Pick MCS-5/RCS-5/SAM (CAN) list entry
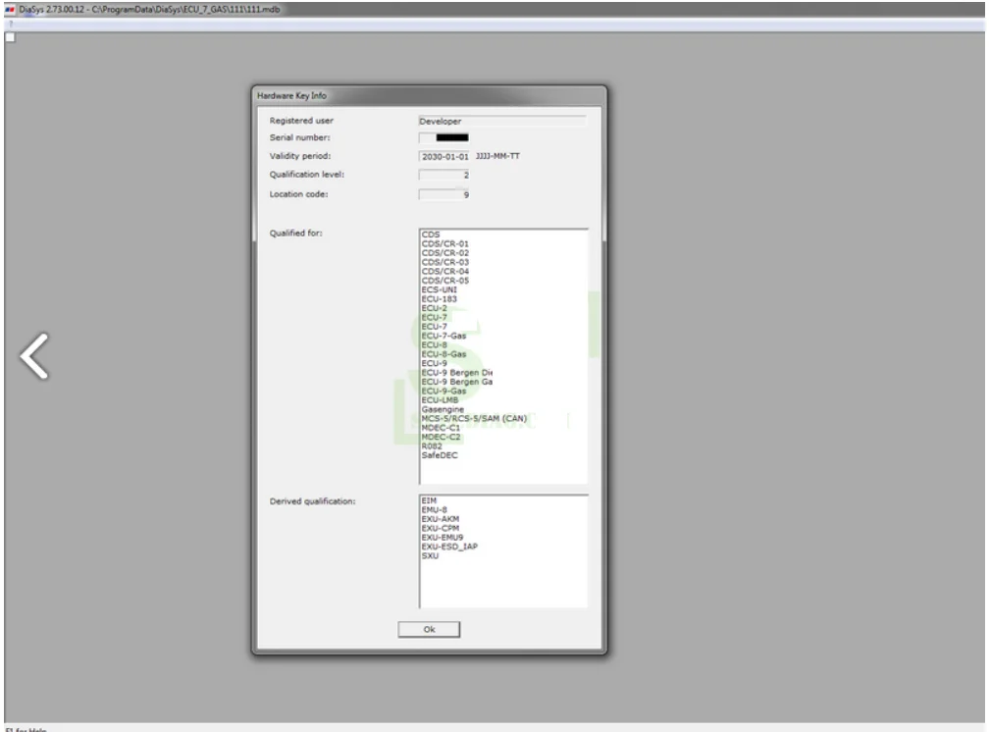 [x=474, y=418]
